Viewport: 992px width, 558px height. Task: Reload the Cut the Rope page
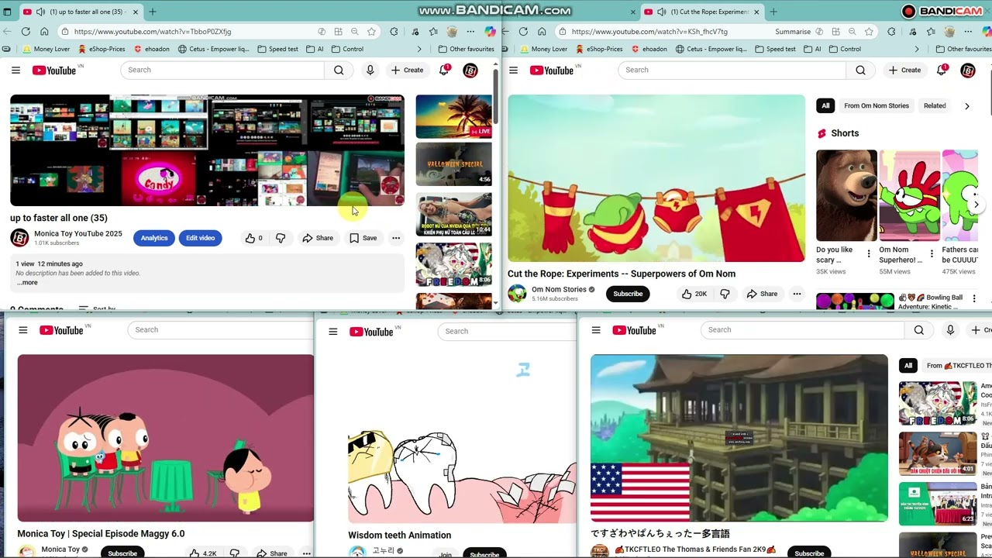click(523, 32)
